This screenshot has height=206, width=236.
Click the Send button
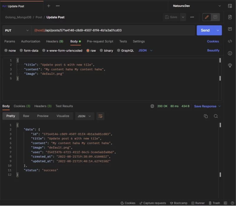point(206,31)
